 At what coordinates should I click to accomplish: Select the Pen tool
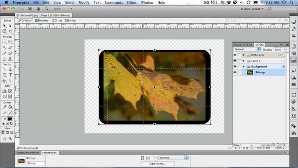[x=10, y=70]
